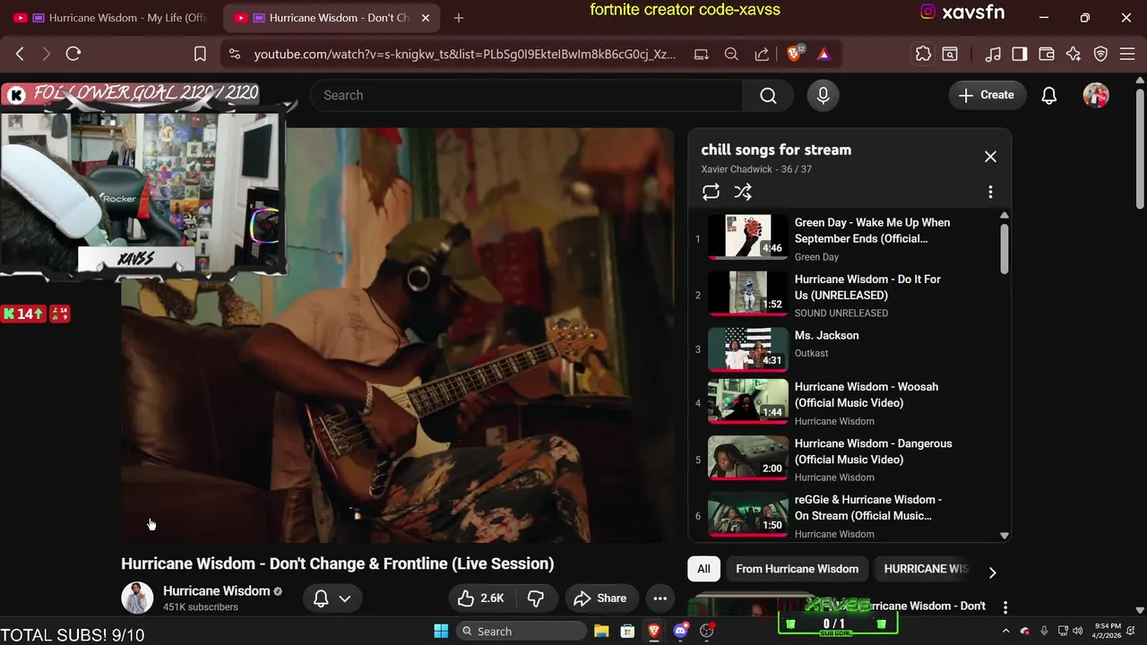Image resolution: width=1147 pixels, height=645 pixels.
Task: Open the Brave hamburger main menu
Action: tap(1127, 54)
